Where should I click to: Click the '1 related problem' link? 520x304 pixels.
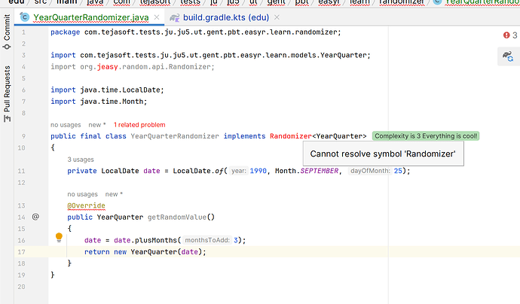point(139,125)
